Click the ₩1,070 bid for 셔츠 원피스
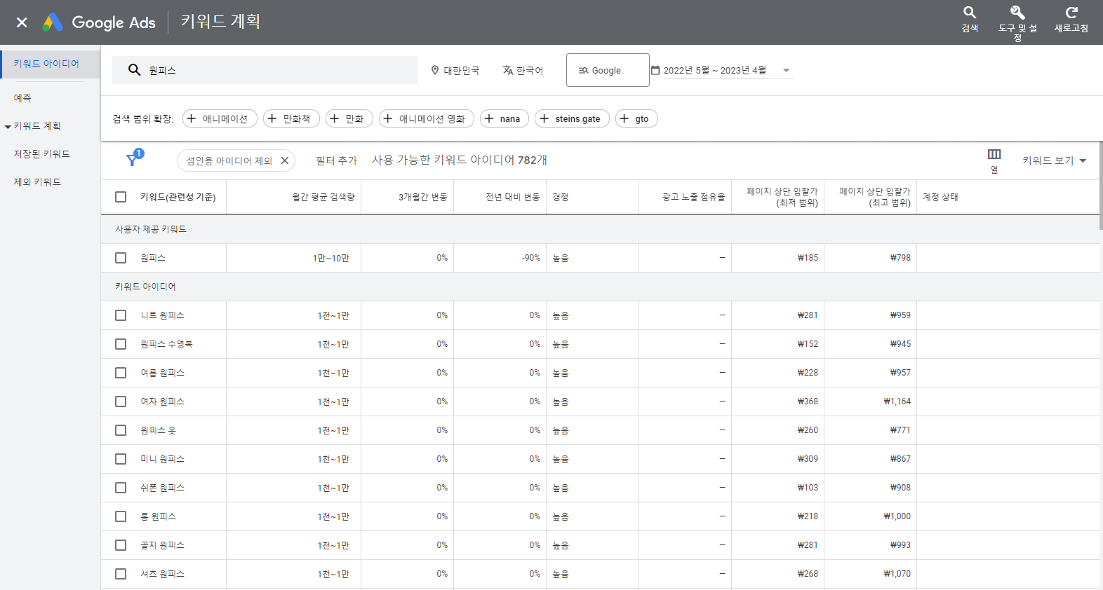Viewport: 1103px width, 590px height. tap(897, 574)
